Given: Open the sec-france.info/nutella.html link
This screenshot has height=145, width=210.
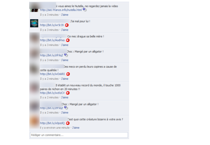Looking at the screenshot, I should pos(61,10).
